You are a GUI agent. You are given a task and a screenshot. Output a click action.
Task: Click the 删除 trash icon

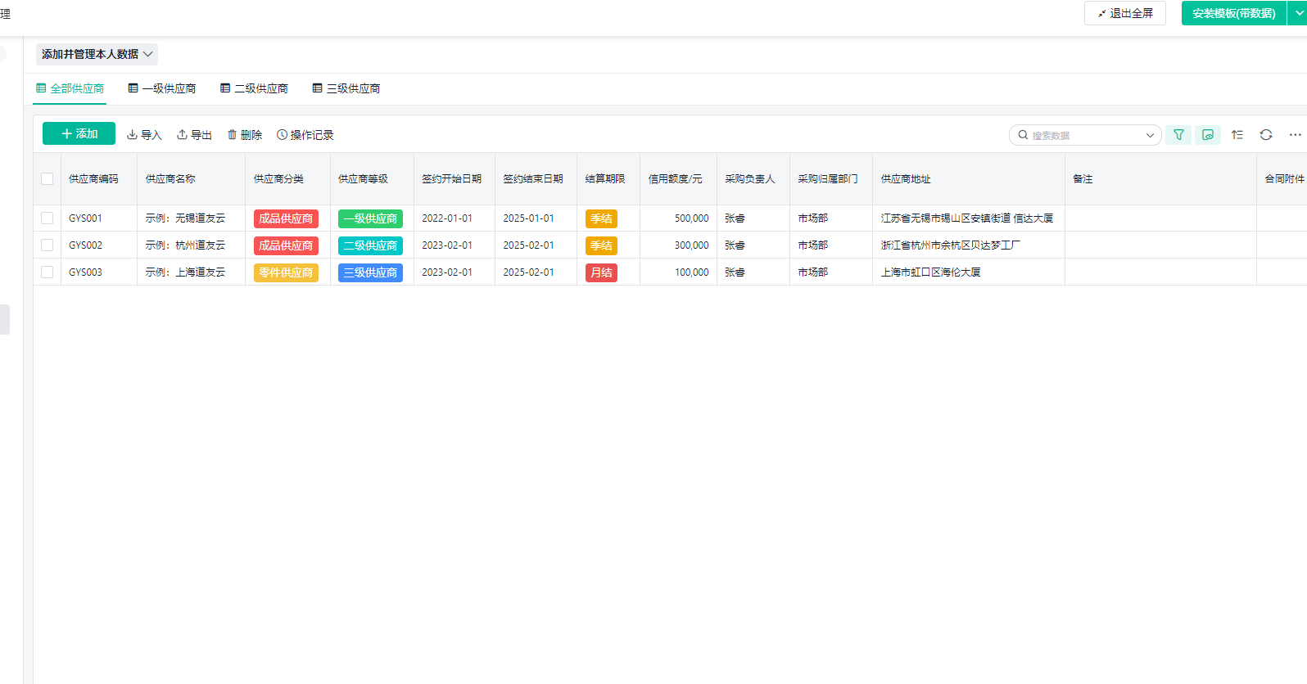pos(233,135)
